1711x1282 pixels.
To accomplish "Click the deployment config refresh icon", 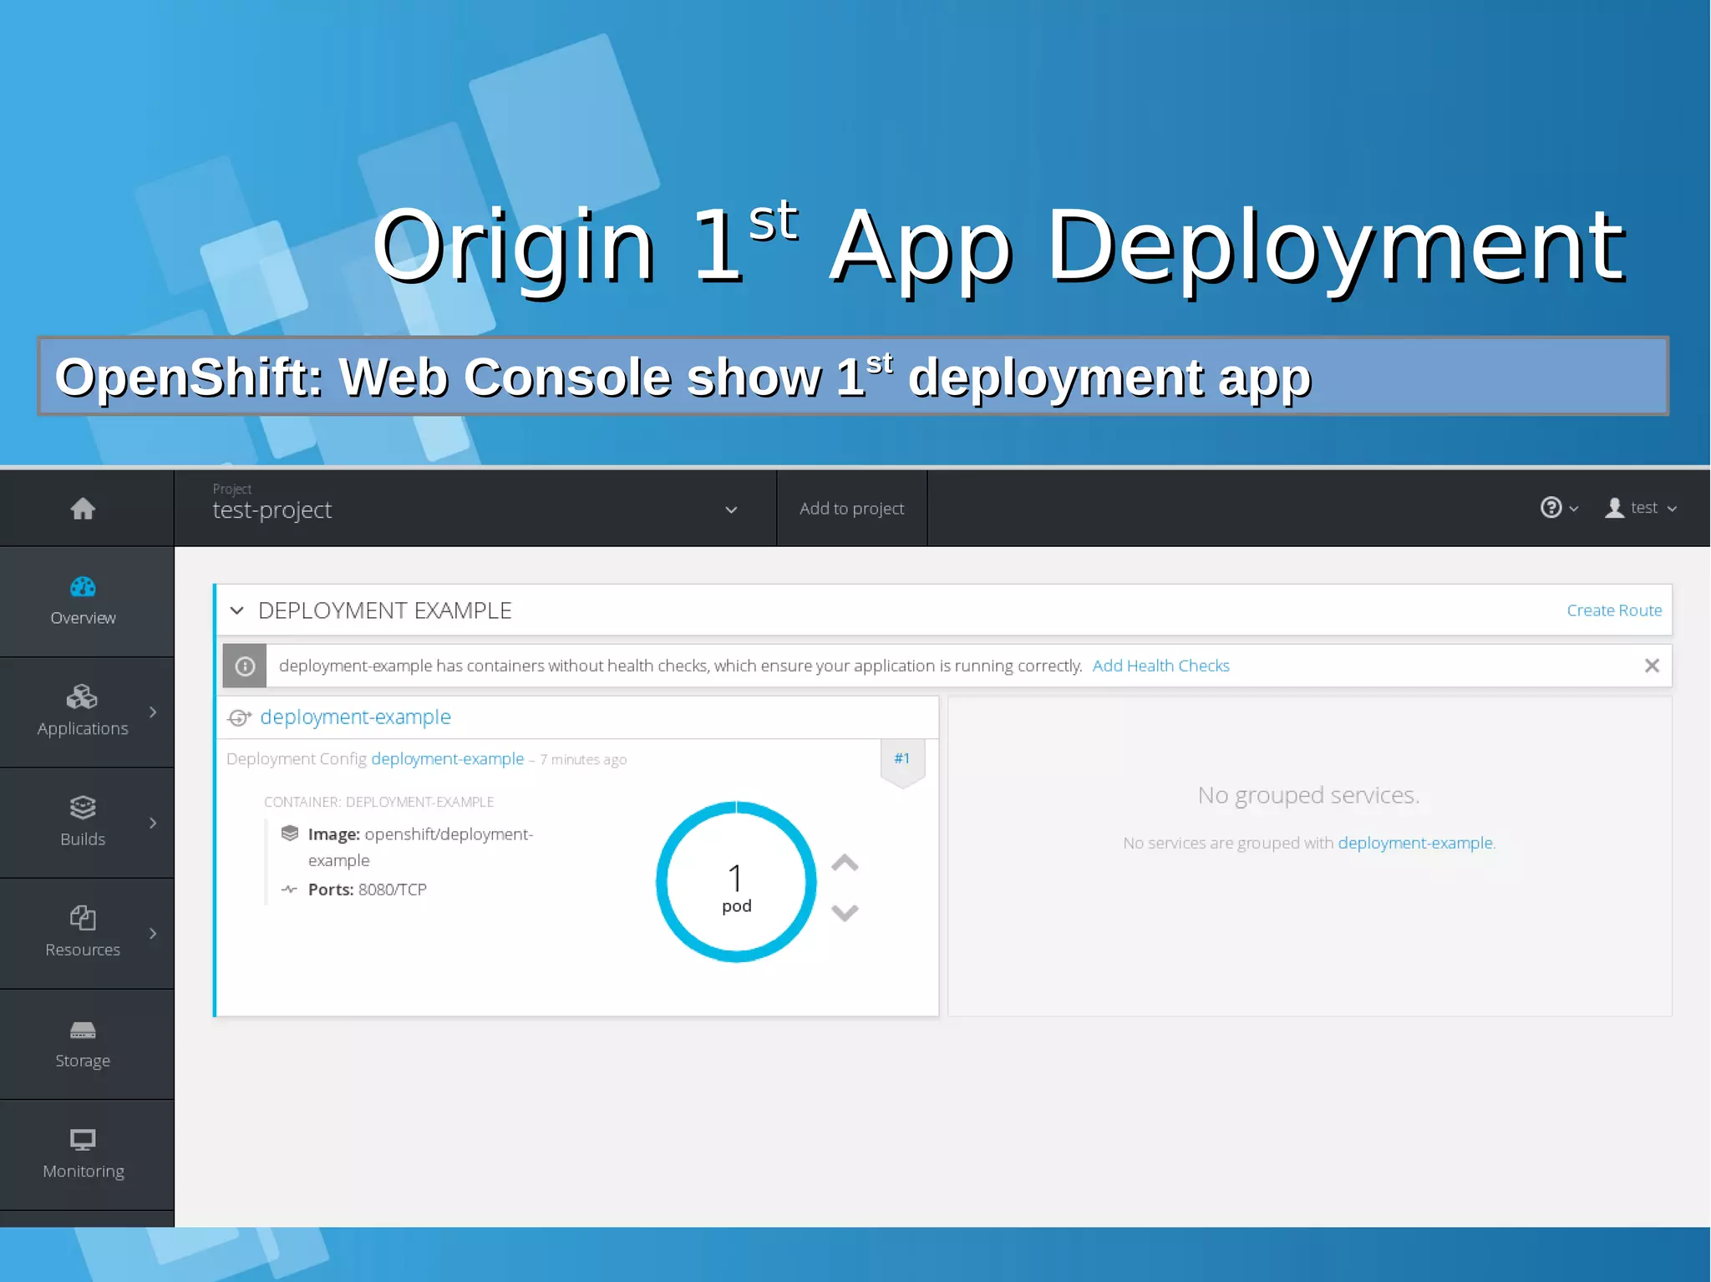I will 240,717.
